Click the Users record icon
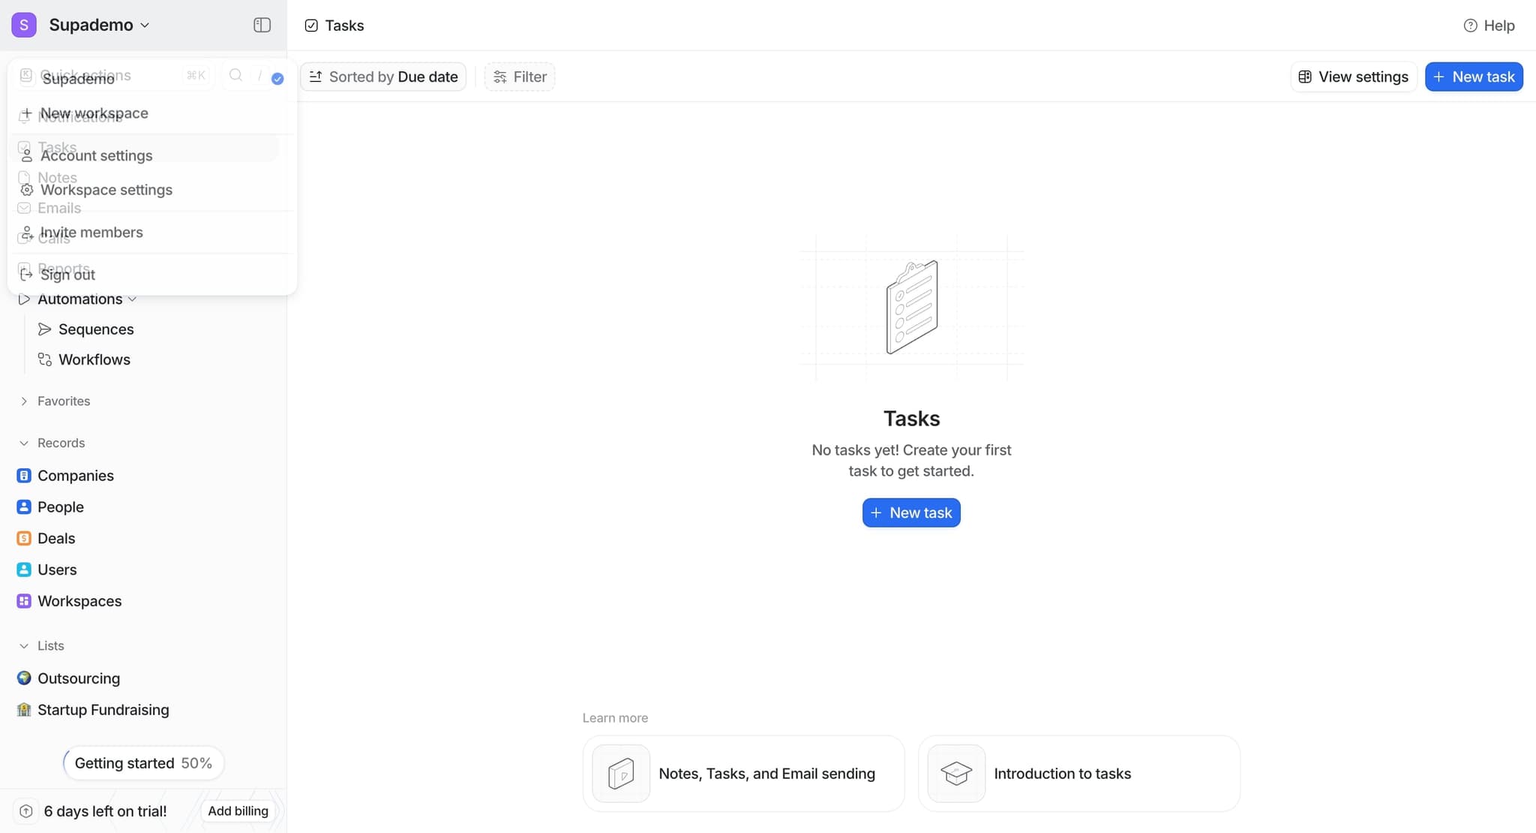The image size is (1536, 833). click(23, 569)
